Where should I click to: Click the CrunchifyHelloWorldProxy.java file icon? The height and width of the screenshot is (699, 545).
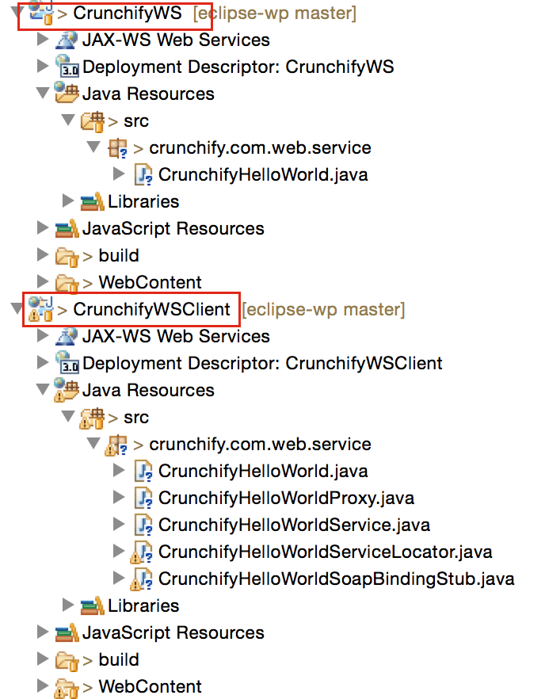tap(143, 498)
